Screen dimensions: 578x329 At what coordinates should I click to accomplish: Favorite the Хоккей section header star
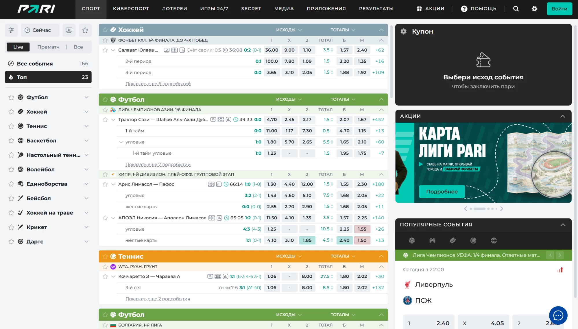[105, 30]
